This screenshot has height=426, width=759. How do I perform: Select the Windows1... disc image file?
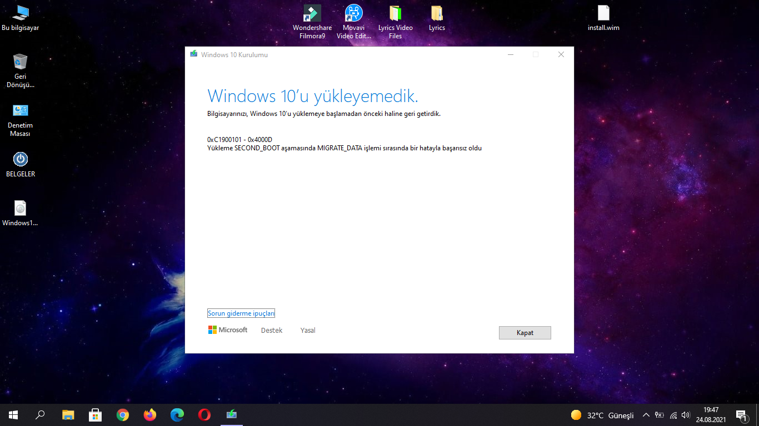tap(21, 213)
